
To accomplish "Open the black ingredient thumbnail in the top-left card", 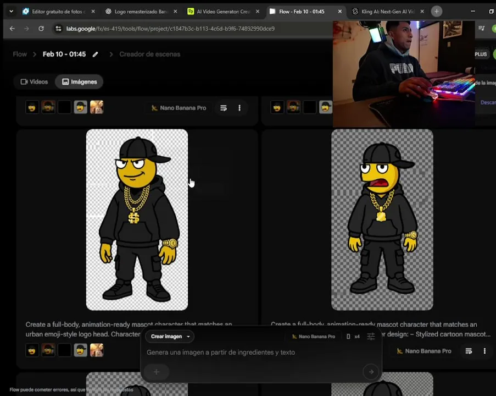I will pos(64,107).
